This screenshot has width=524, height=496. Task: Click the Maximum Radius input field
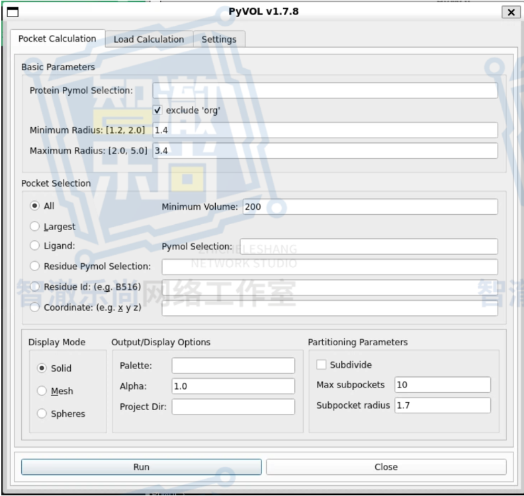coord(325,151)
